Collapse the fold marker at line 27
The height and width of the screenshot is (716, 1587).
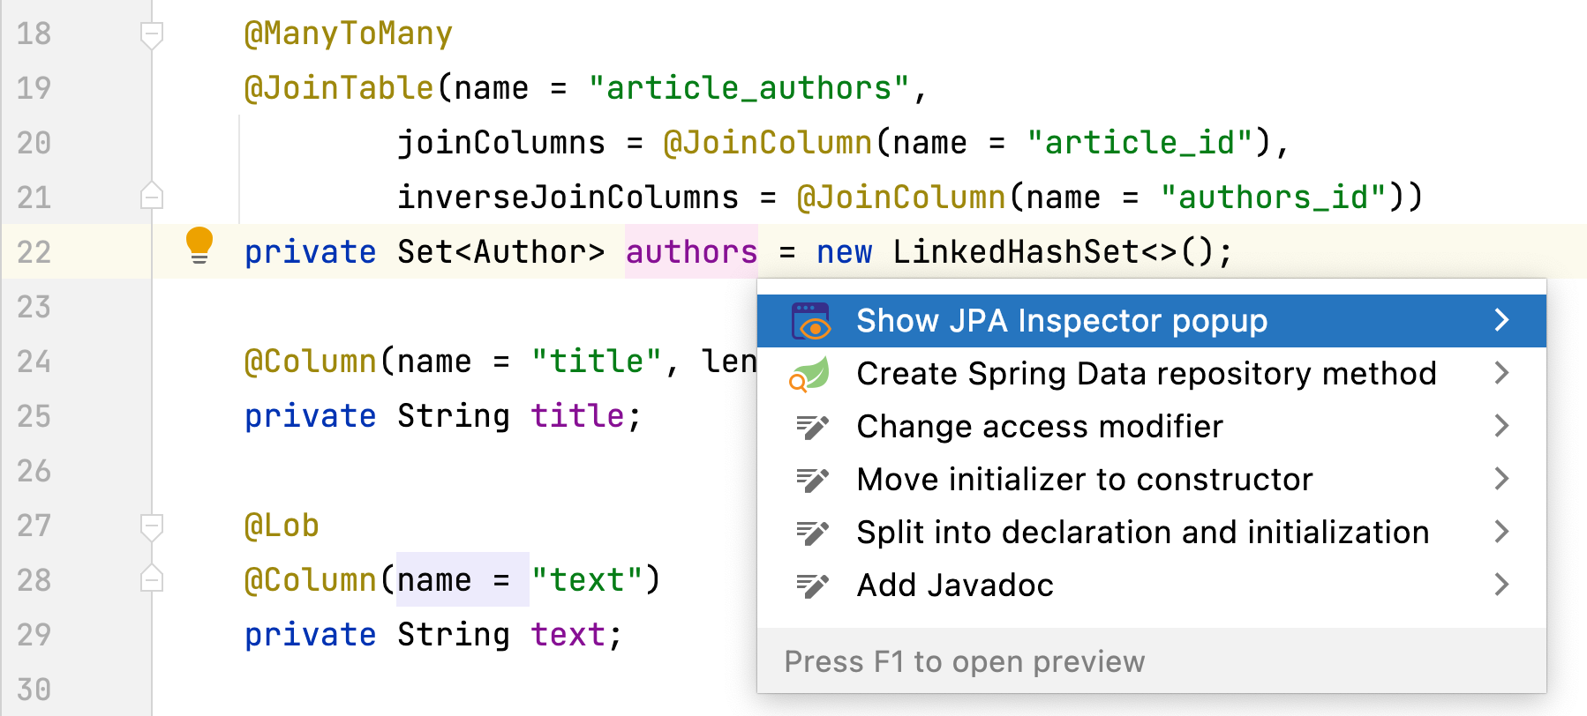click(152, 526)
